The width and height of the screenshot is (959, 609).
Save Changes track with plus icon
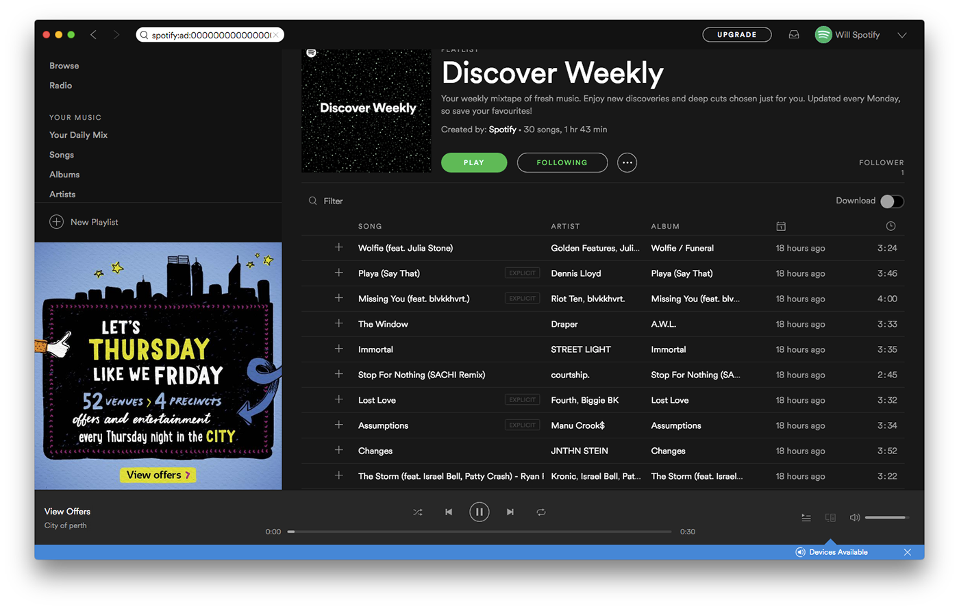pos(339,450)
